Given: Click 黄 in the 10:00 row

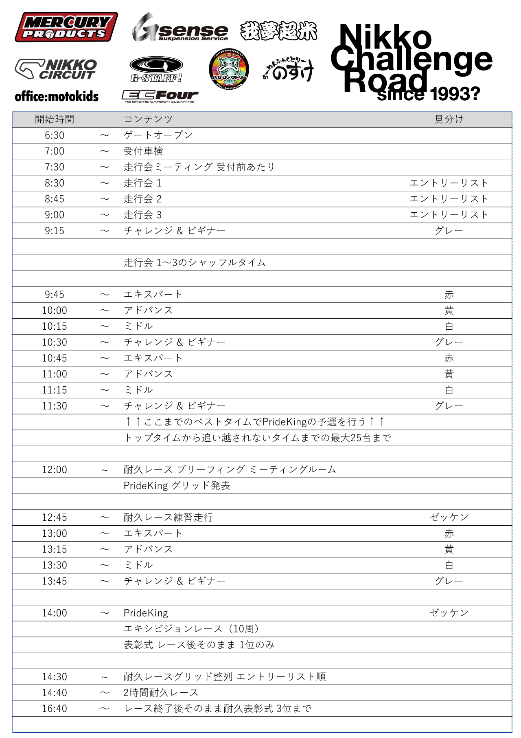Looking at the screenshot, I should click(449, 311).
